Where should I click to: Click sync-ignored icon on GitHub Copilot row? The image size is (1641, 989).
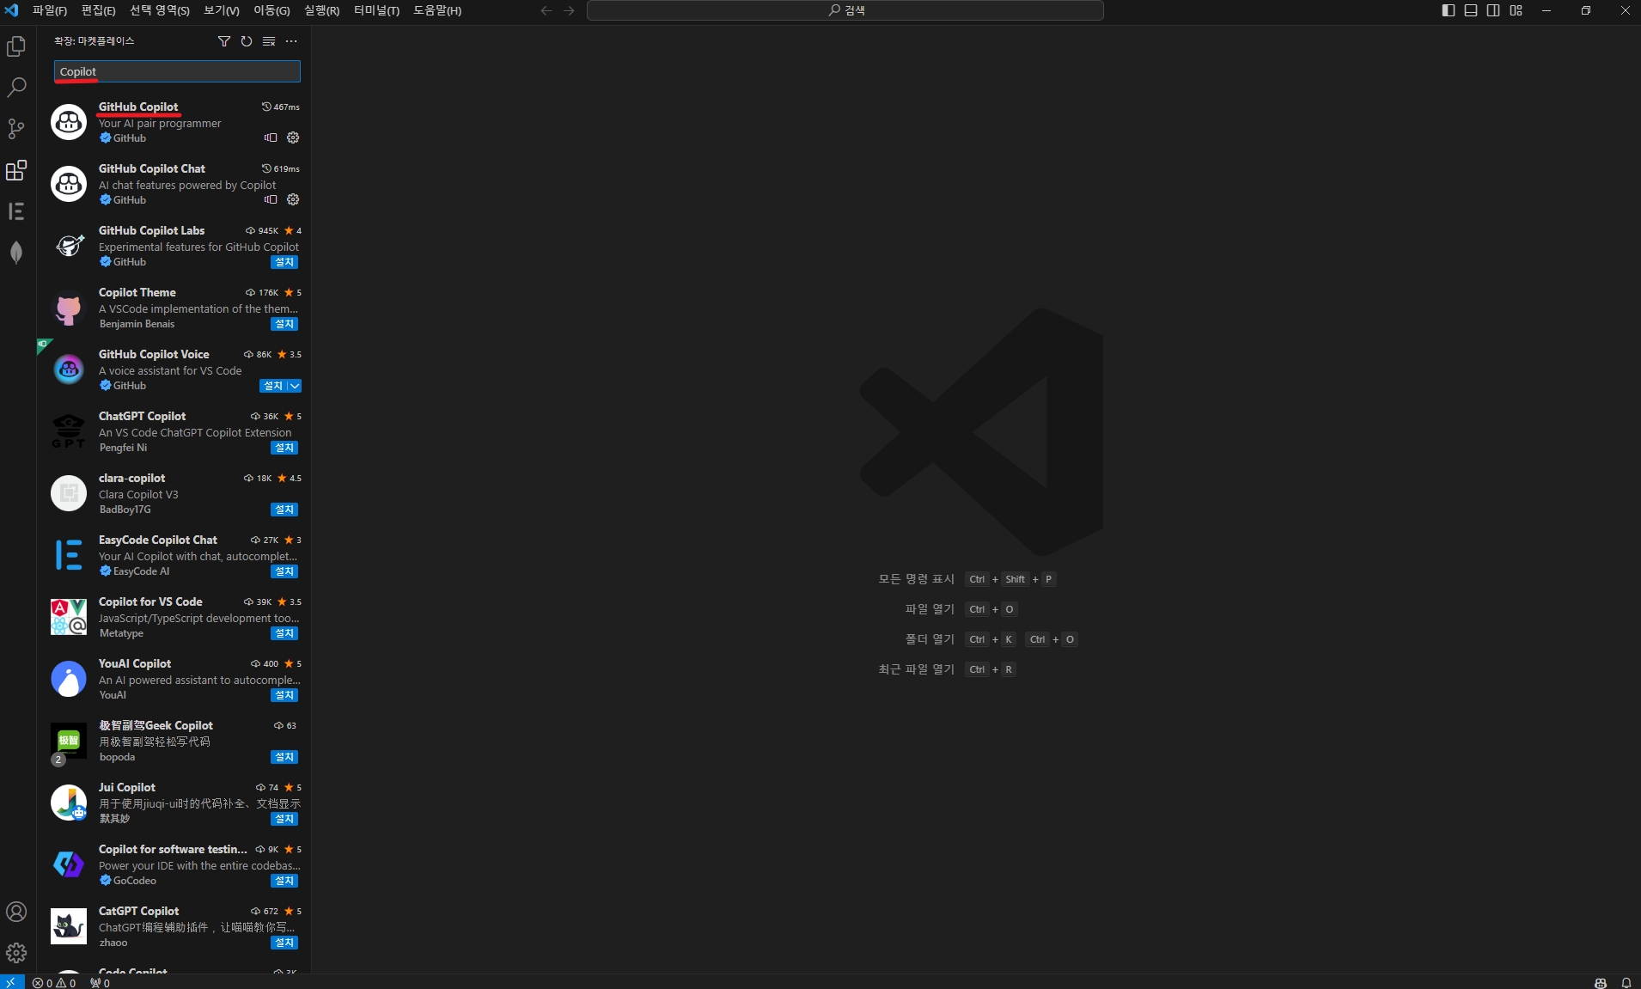271,137
